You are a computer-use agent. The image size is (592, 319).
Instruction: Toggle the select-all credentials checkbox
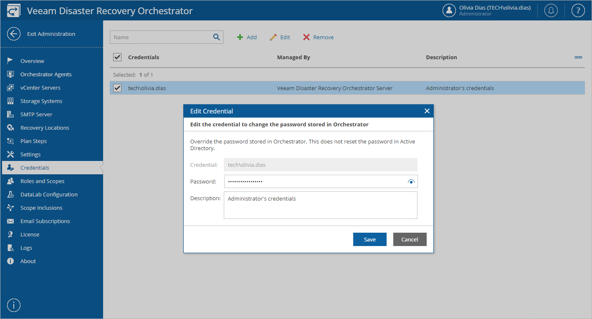point(117,57)
